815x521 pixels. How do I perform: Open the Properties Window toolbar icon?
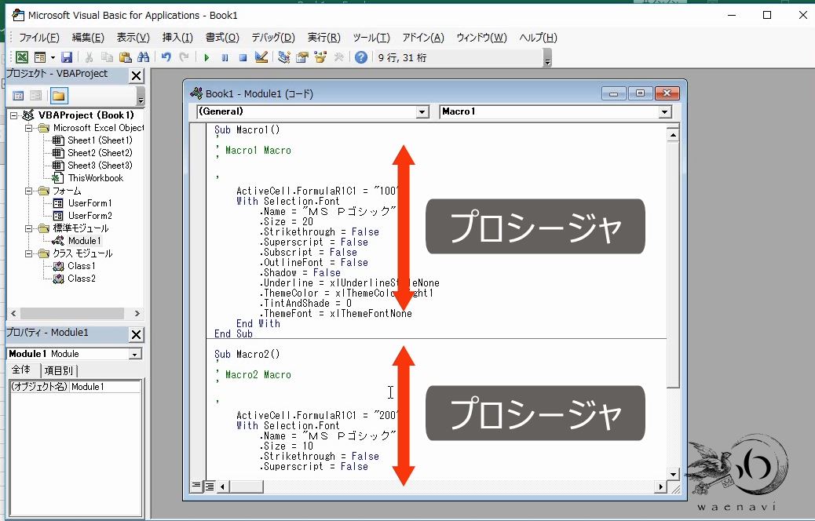coord(302,57)
